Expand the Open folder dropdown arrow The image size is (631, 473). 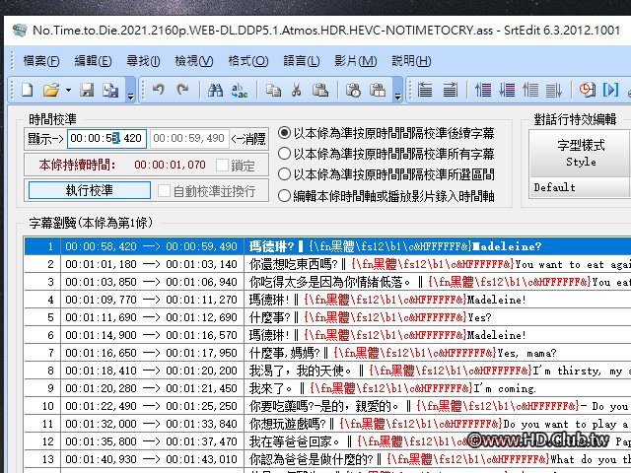[x=68, y=90]
